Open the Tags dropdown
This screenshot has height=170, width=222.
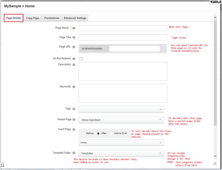(x=121, y=109)
